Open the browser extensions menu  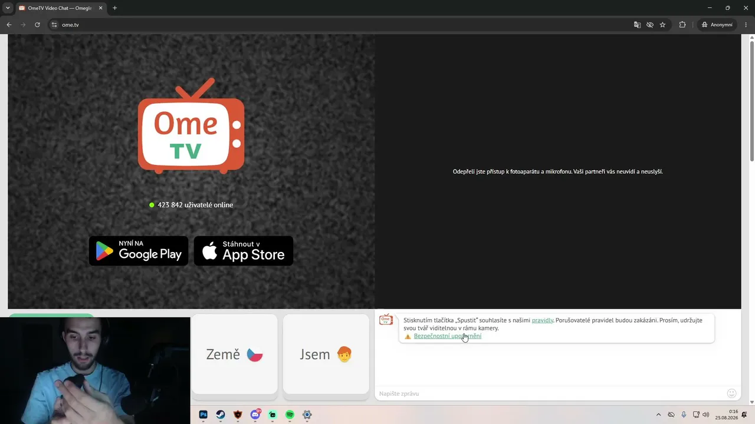click(x=682, y=25)
